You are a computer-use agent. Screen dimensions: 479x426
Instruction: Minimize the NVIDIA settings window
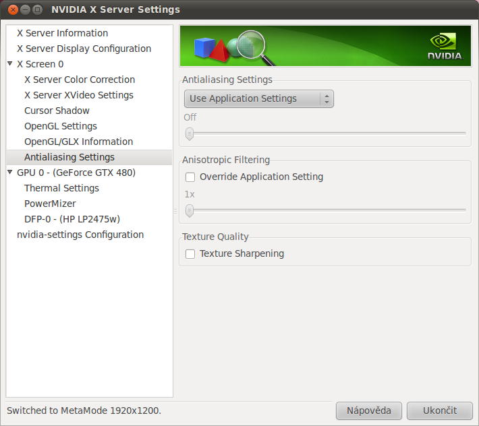tap(26, 9)
